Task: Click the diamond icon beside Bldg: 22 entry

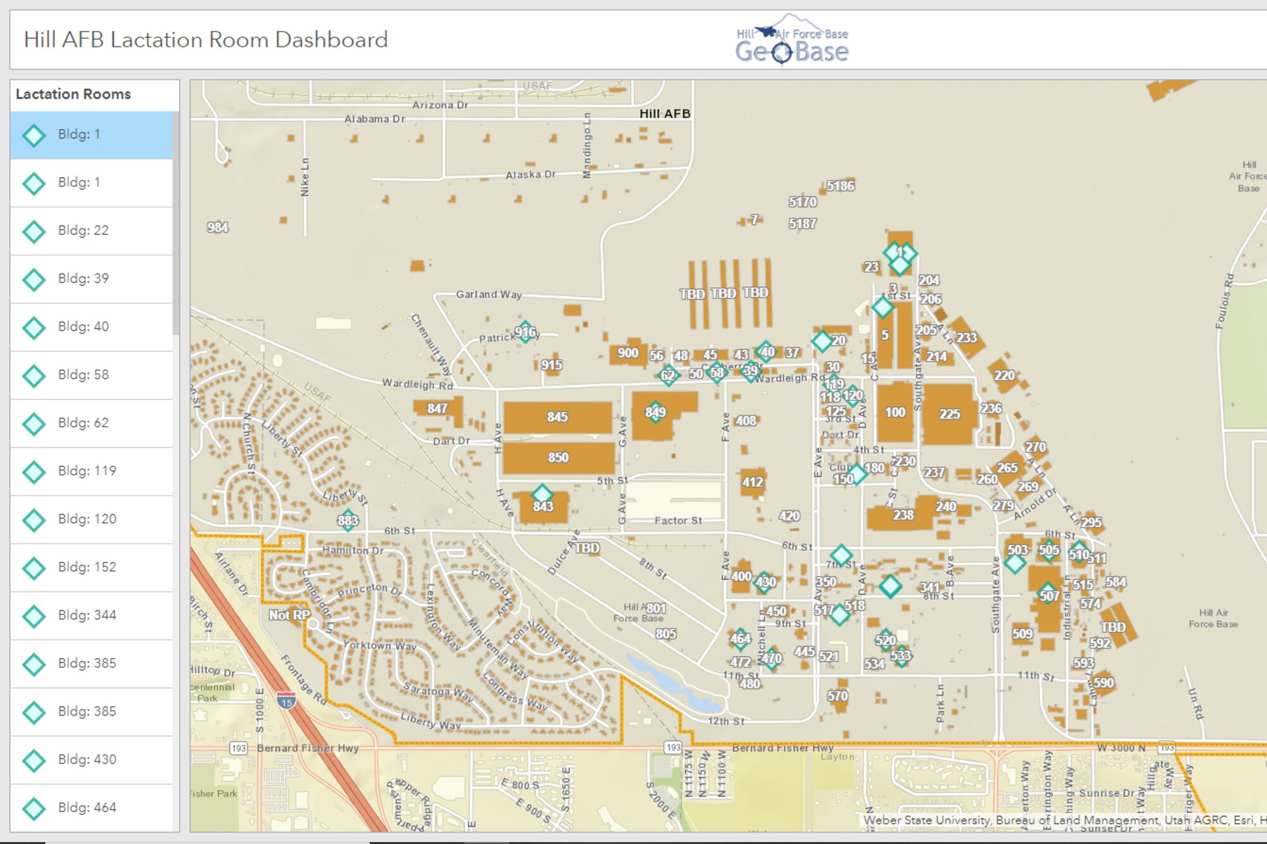Action: [x=33, y=230]
